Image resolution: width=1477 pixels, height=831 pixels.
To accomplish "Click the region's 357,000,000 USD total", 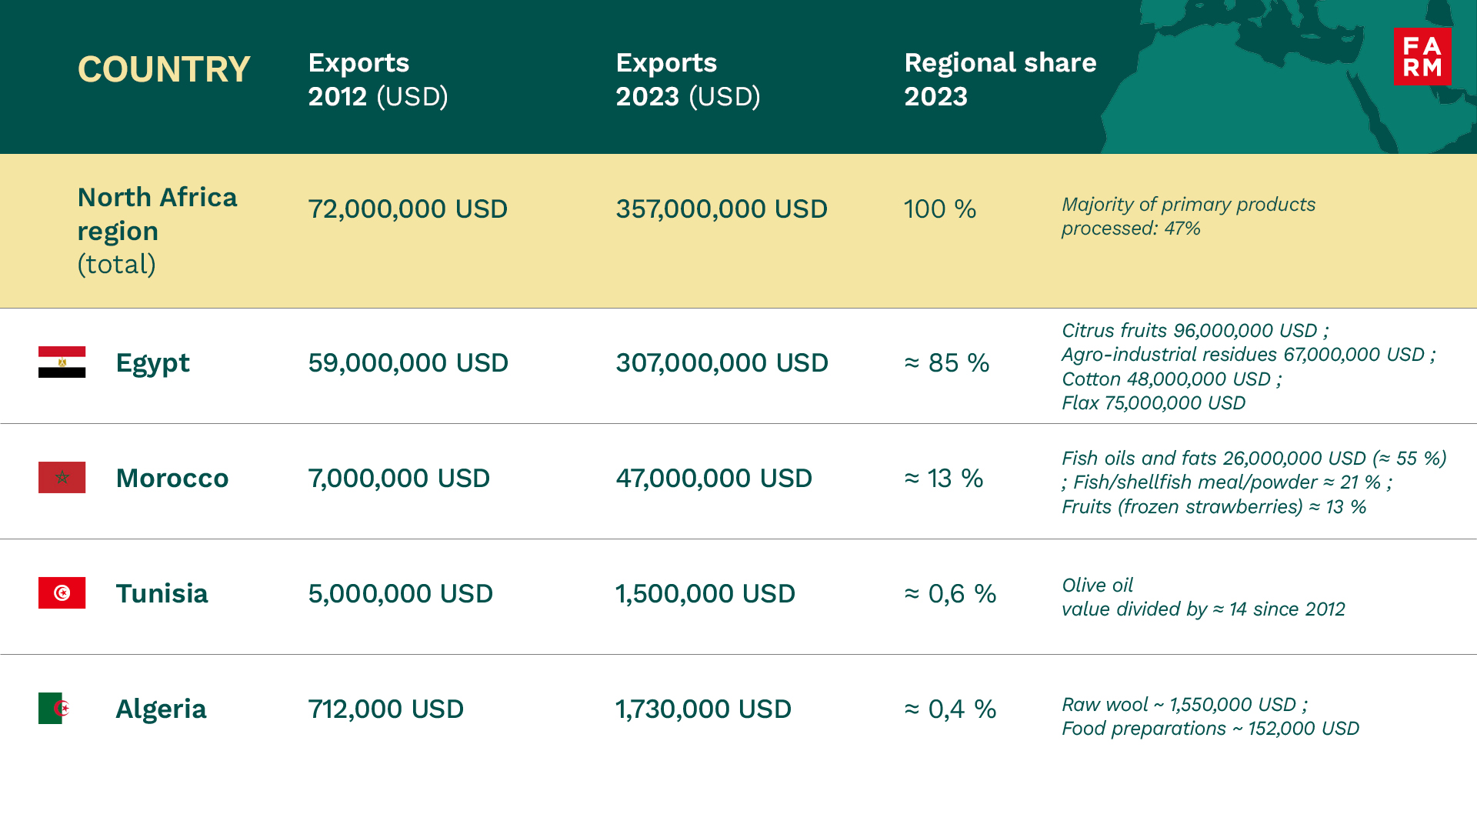I will pos(721,209).
